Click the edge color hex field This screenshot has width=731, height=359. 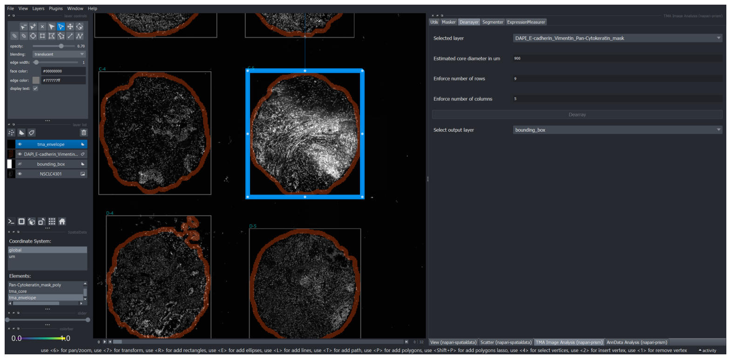[x=63, y=80]
